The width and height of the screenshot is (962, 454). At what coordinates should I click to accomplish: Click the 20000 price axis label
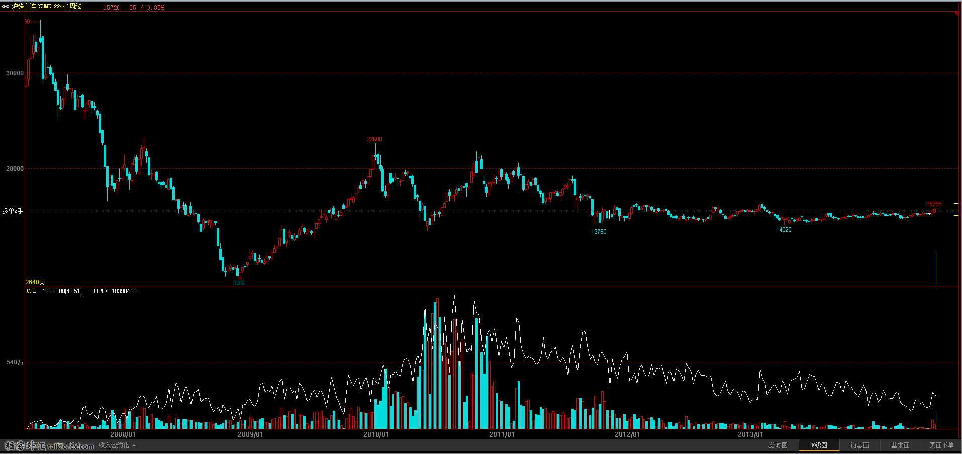pos(15,169)
